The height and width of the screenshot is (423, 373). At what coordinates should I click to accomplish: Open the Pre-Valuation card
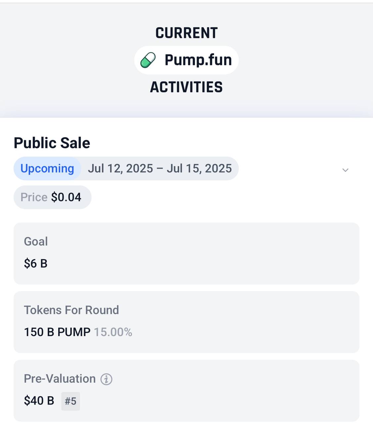click(186, 391)
